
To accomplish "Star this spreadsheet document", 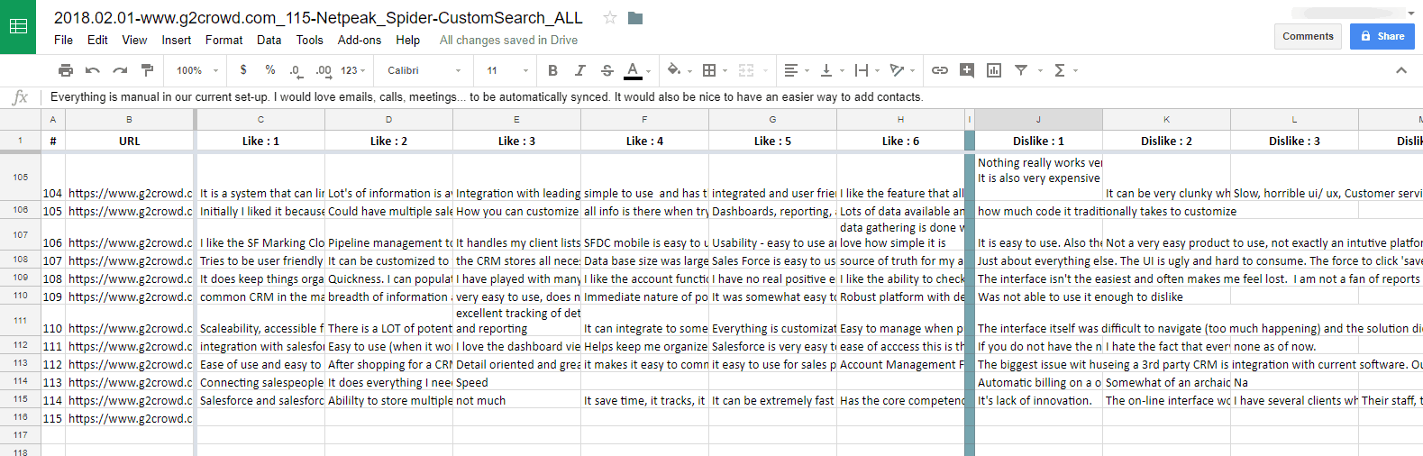I will pos(610,18).
